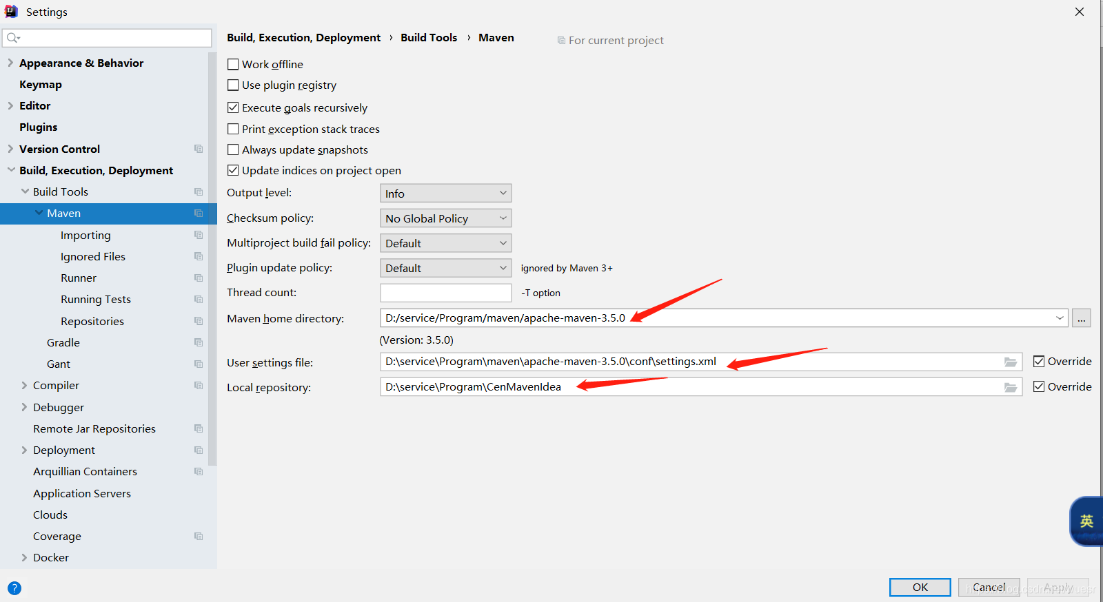Click the project-level icon next to Arquillian Containers
Screen dimensions: 1103x602
tap(199, 471)
